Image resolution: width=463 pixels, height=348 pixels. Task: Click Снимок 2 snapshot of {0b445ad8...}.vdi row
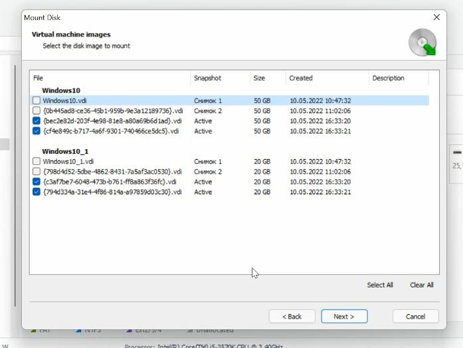[x=208, y=110]
